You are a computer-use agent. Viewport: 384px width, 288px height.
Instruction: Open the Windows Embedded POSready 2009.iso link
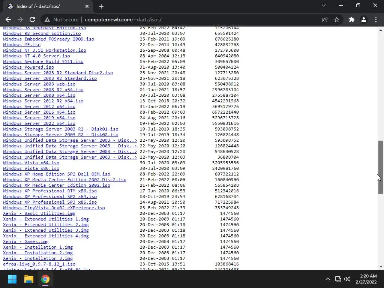[x=48, y=39]
